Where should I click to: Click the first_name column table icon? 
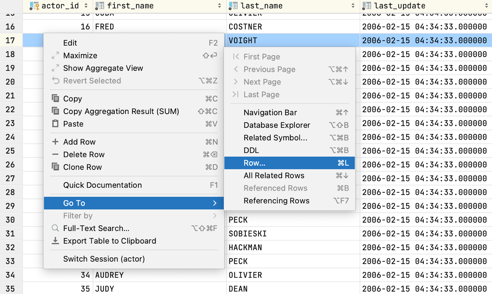(x=100, y=6)
